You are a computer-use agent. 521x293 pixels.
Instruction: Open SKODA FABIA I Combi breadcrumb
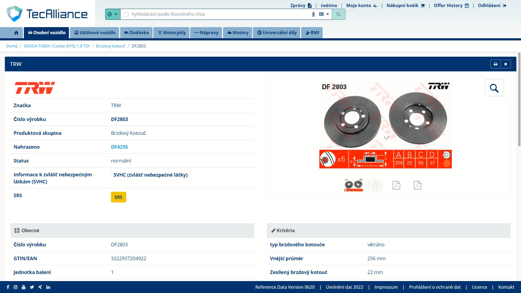click(57, 46)
